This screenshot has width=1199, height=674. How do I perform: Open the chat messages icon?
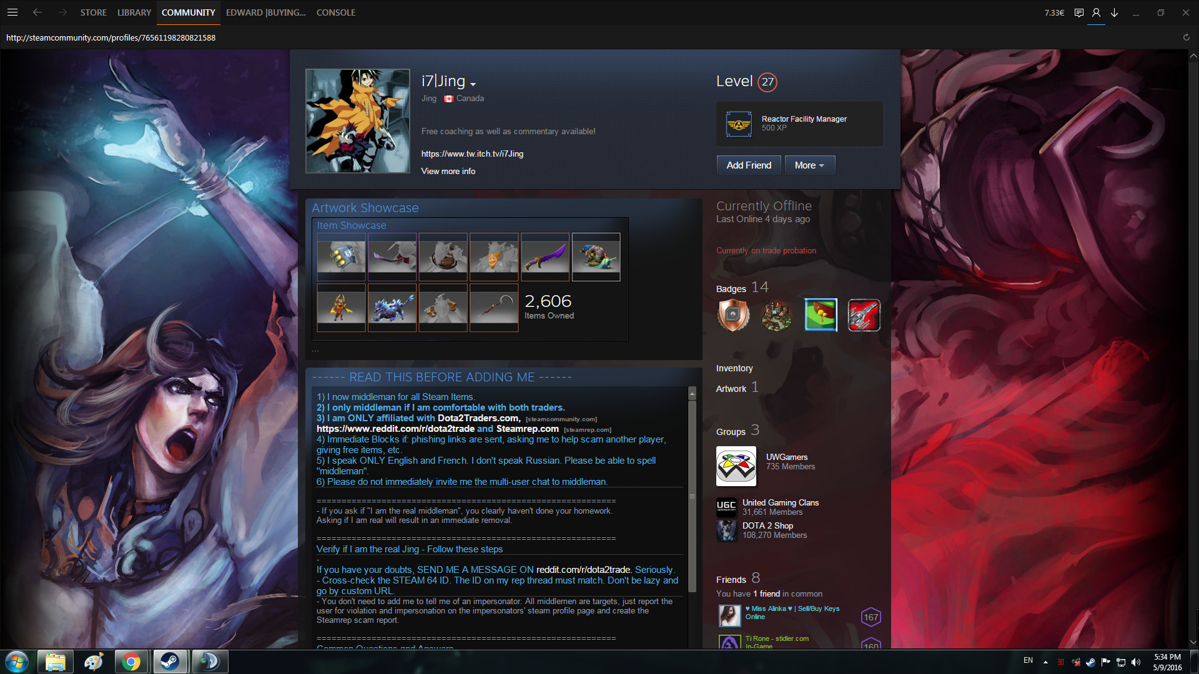tap(1078, 12)
